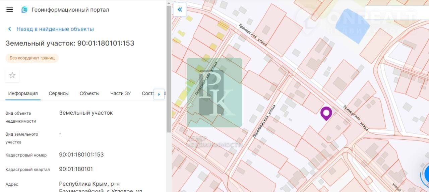Click the purple location marker on the map
Image resolution: width=429 pixels, height=192 pixels.
(326, 113)
